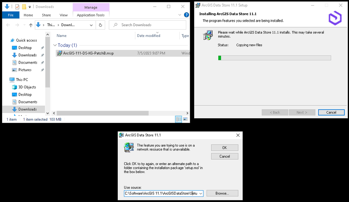Select highlighted Downloads under This PC

[x=24, y=109]
